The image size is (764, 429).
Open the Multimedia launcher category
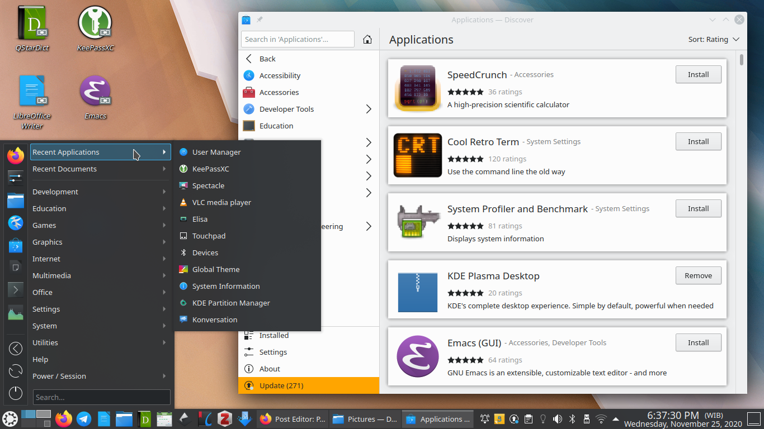(x=100, y=275)
